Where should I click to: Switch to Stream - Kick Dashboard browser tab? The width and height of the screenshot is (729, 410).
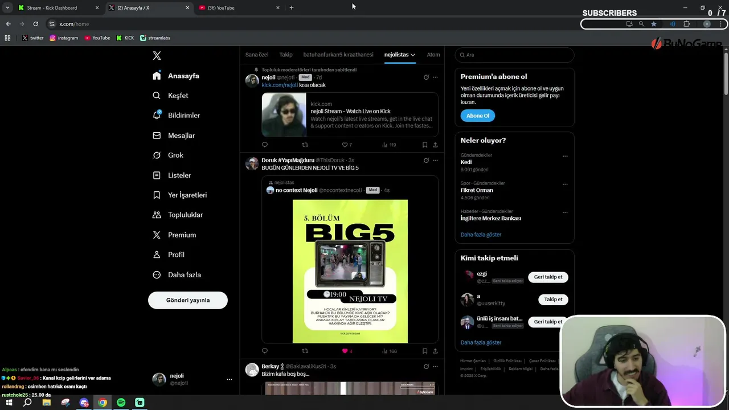click(59, 8)
